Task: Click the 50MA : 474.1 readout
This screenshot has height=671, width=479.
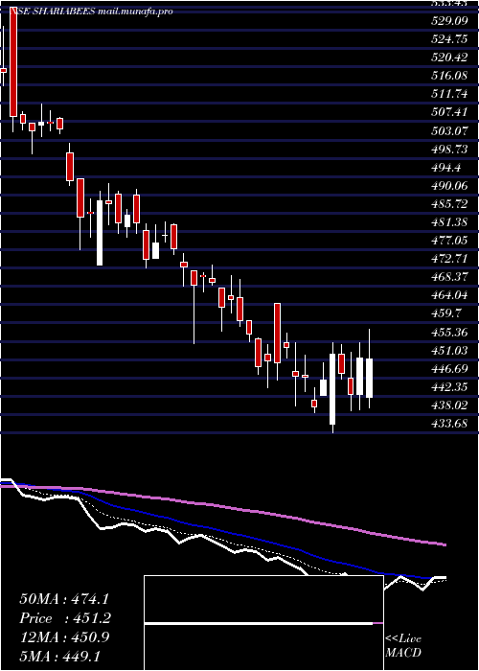Action: pyautogui.click(x=64, y=599)
